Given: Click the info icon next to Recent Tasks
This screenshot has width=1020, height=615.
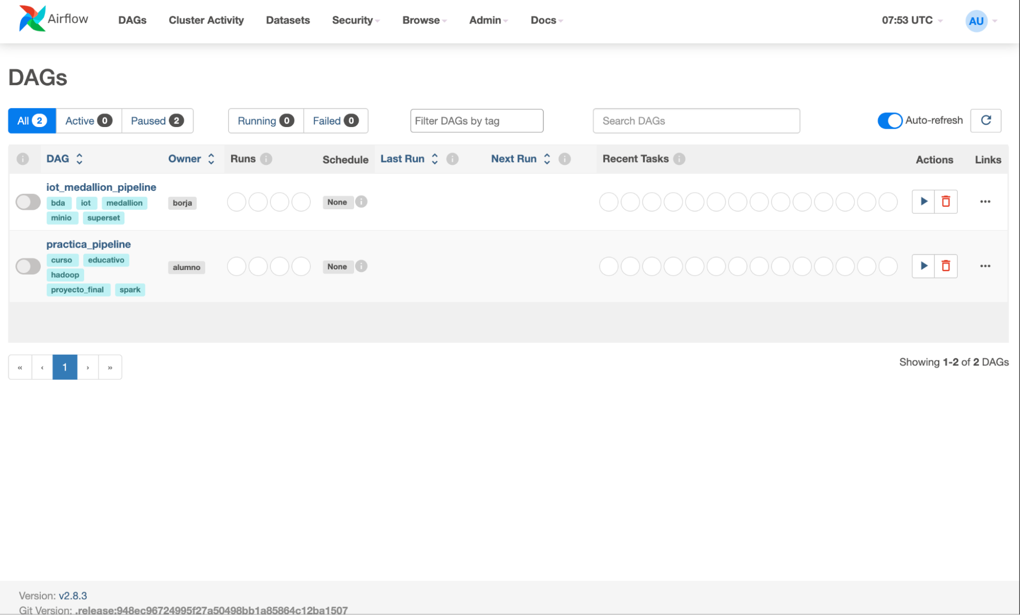Looking at the screenshot, I should click(679, 159).
